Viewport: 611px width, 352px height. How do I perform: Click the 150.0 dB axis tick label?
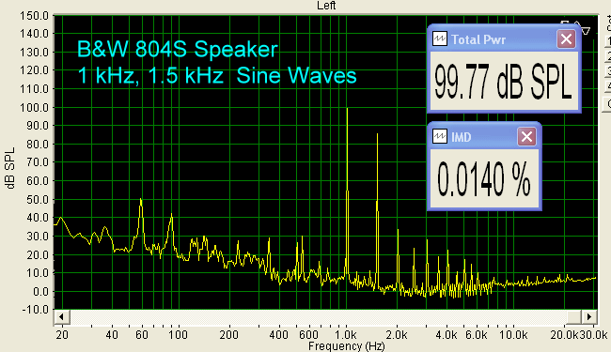coord(34,16)
